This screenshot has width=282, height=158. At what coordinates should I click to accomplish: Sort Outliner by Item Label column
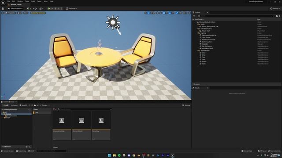point(199,19)
